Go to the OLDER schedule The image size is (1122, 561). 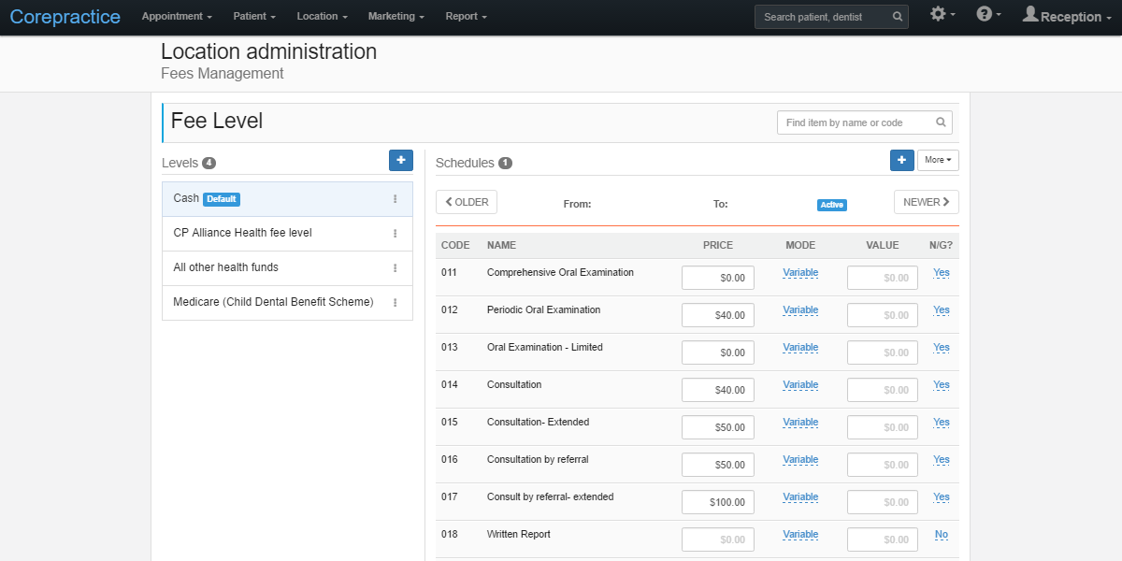pyautogui.click(x=466, y=201)
